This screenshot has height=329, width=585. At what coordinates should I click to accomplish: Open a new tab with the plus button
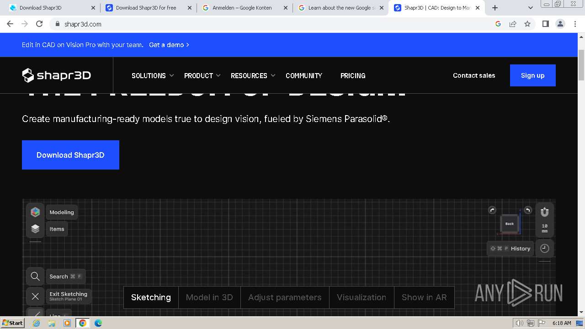(495, 8)
